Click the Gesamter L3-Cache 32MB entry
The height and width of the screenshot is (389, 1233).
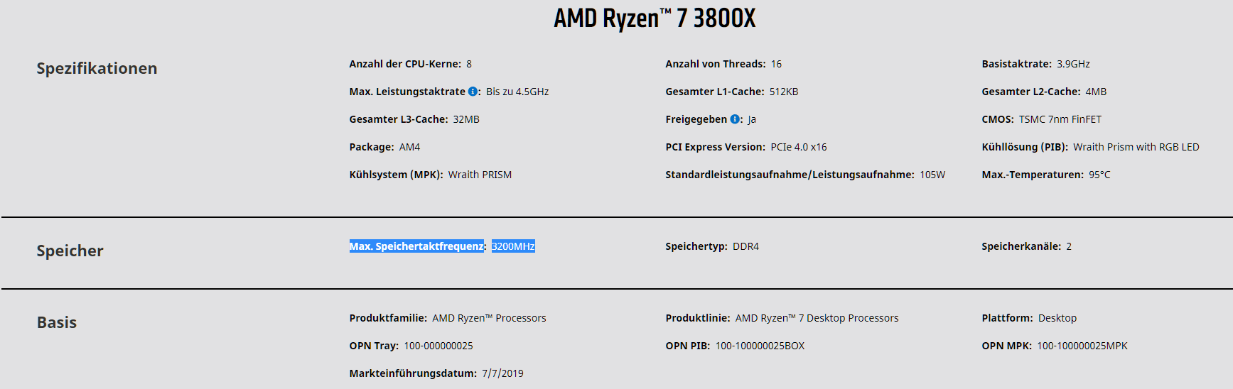coord(414,119)
